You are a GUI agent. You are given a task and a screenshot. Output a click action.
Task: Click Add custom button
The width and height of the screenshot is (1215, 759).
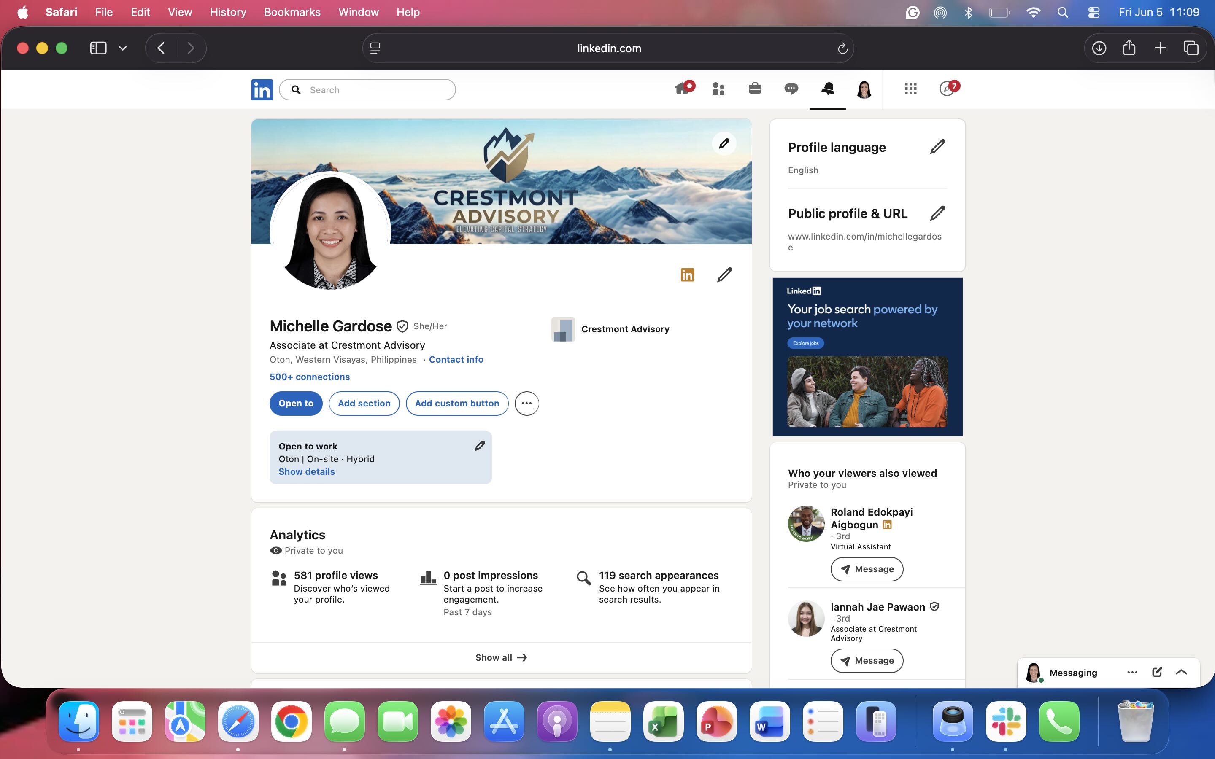point(457,403)
